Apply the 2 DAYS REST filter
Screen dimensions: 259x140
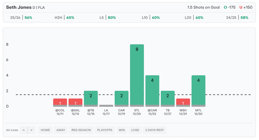pyautogui.click(x=155, y=130)
